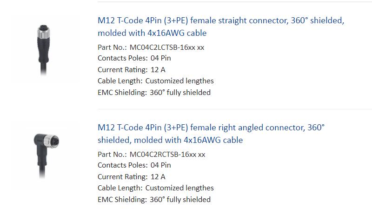Image resolution: width=372 pixels, height=209 pixels.
Task: Click the straight connector's 'Cable Length:' label
Action: 120,81
